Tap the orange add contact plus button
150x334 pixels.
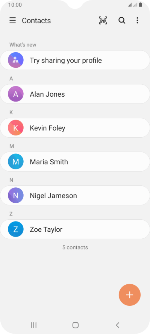130,295
